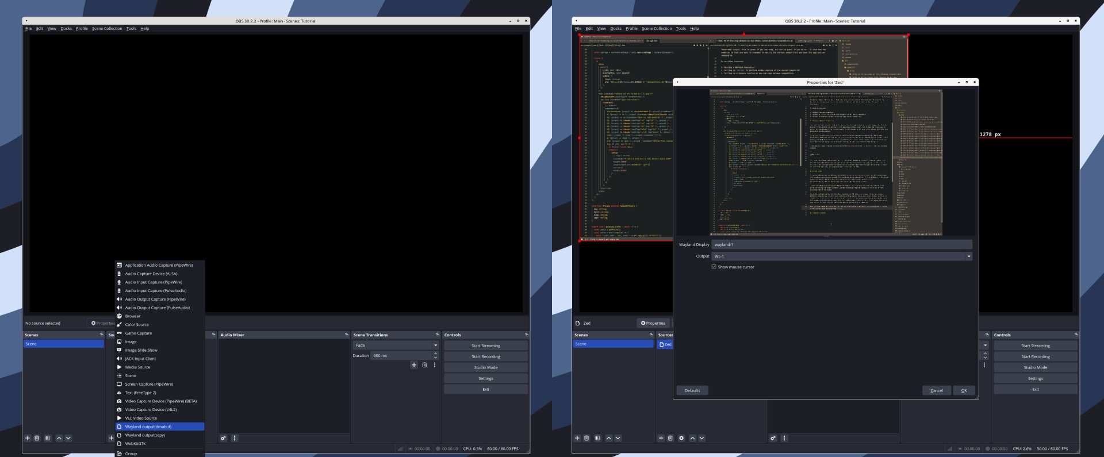Click Start Streaming in window with source menu
This screenshot has height=457, width=1104.
486,345
